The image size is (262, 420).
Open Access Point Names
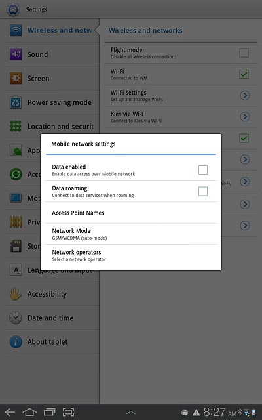(x=131, y=213)
